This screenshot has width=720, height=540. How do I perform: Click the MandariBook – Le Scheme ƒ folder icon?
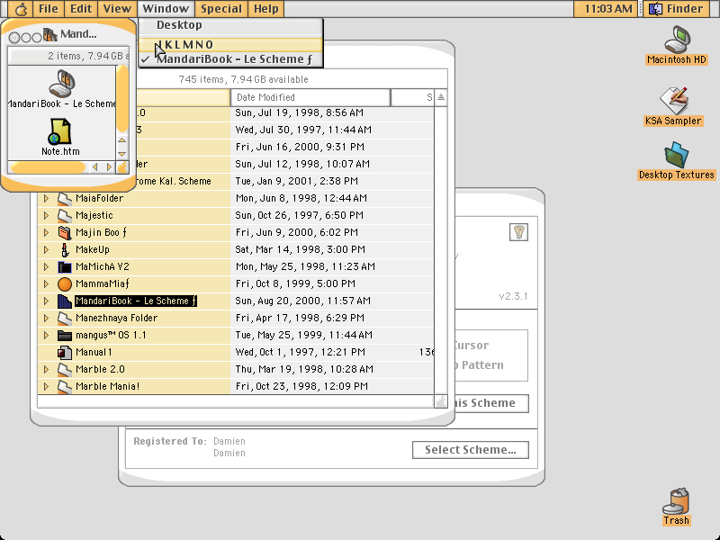point(65,301)
